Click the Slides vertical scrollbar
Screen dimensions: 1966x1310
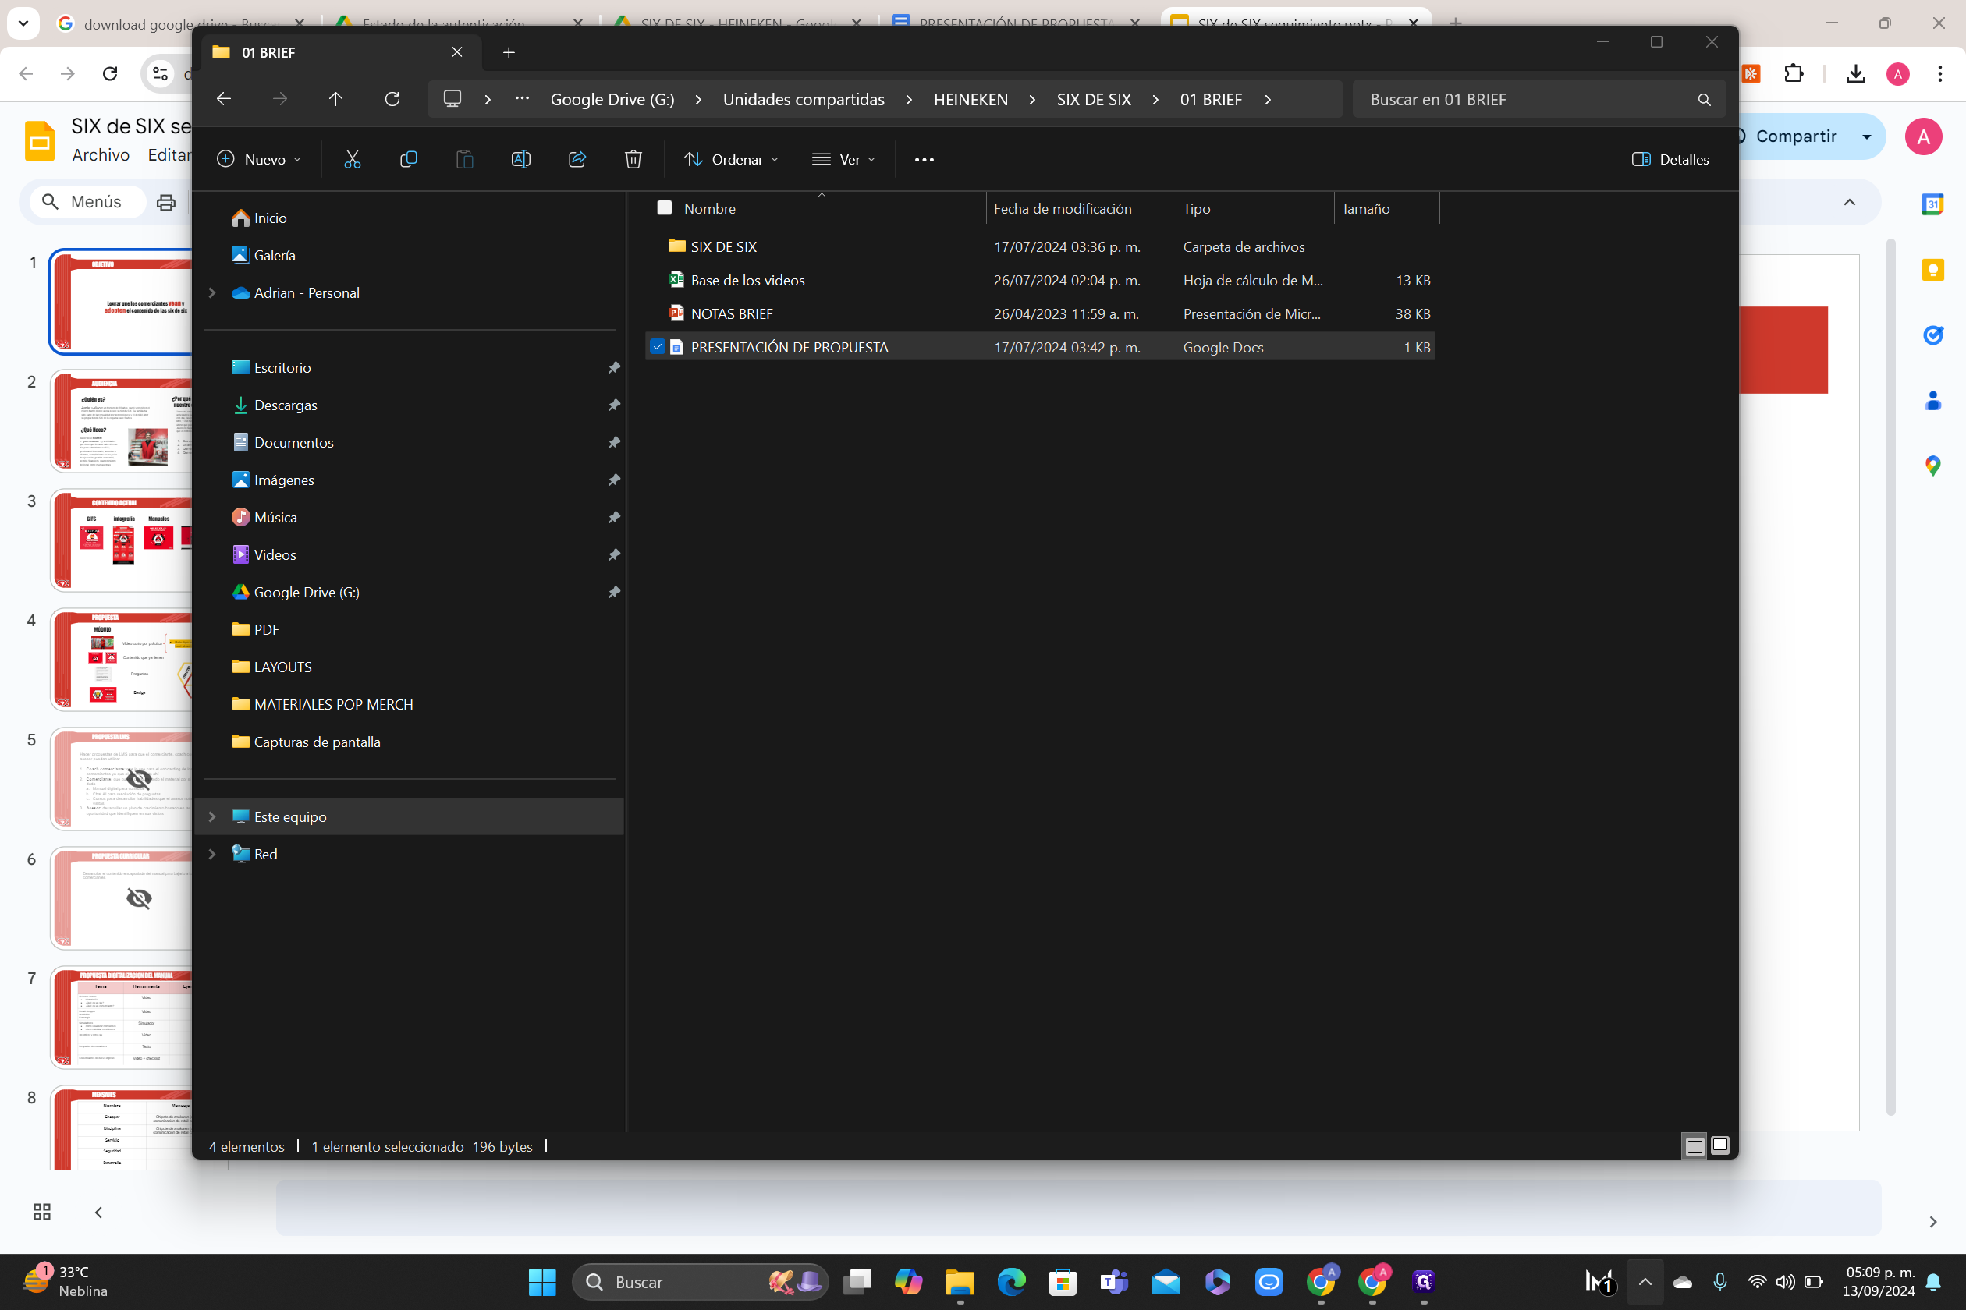[1891, 677]
